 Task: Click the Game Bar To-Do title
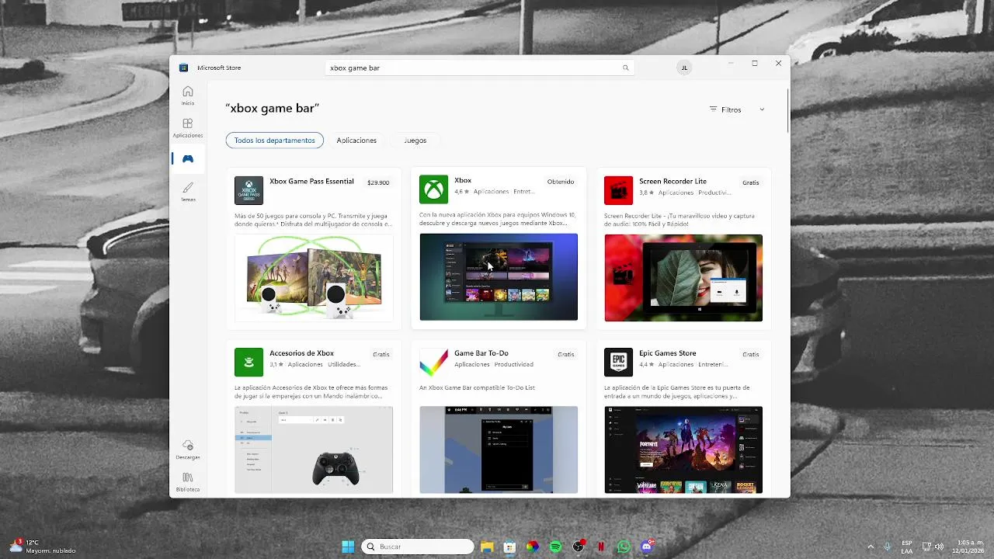coord(481,353)
